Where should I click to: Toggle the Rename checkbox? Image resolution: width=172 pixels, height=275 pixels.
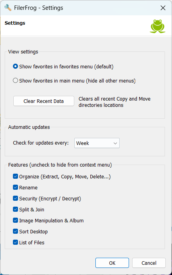point(15,187)
